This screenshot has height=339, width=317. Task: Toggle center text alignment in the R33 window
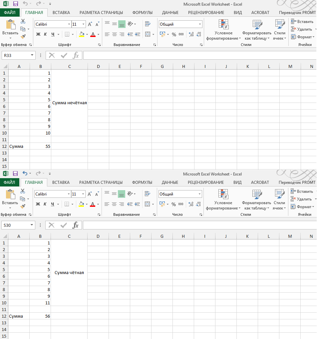(x=115, y=34)
